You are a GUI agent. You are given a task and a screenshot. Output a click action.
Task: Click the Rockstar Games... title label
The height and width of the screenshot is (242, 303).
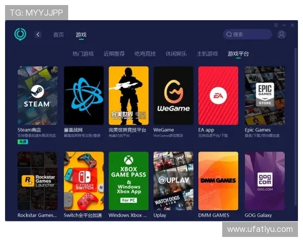[x=37, y=215]
